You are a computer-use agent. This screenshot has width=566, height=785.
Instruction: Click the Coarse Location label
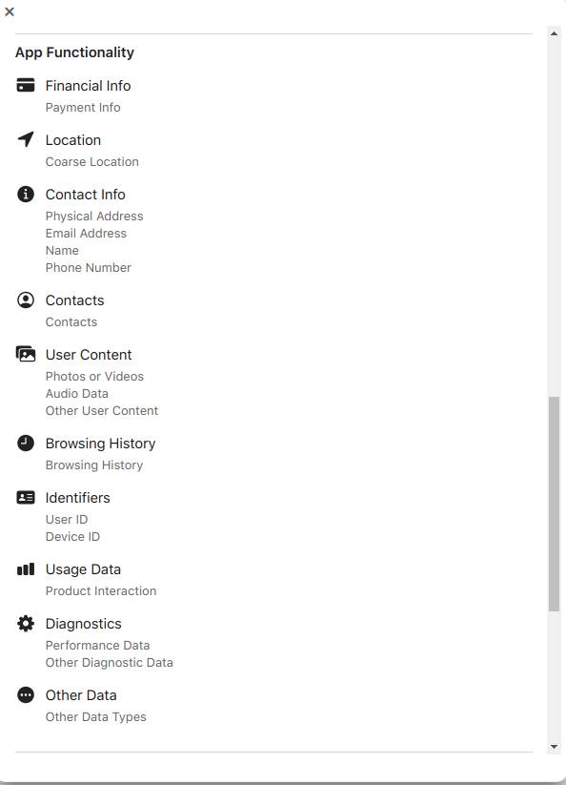point(91,161)
